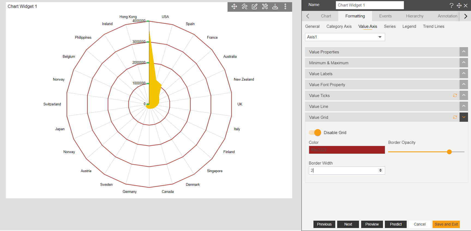Click the yellow radar series area
Image resolution: width=471 pixels, height=231 pixels.
point(153,90)
